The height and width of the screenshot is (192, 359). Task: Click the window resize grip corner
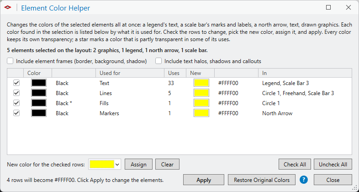pyautogui.click(x=355, y=188)
